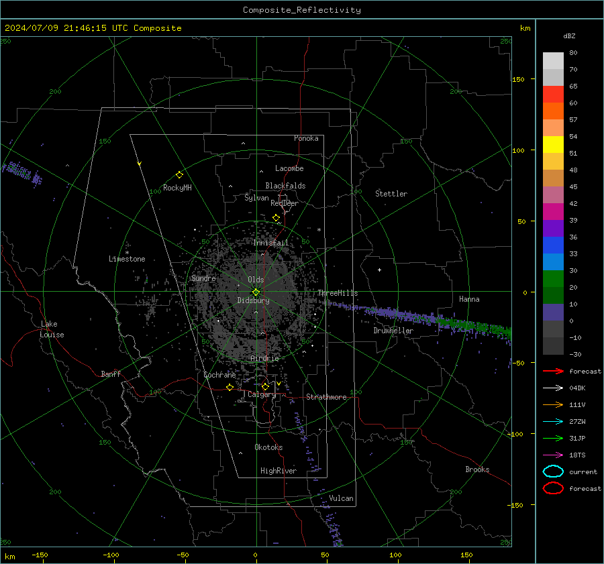
Task: Click the white asterisk marker east of Innisfail
Action: (x=319, y=230)
